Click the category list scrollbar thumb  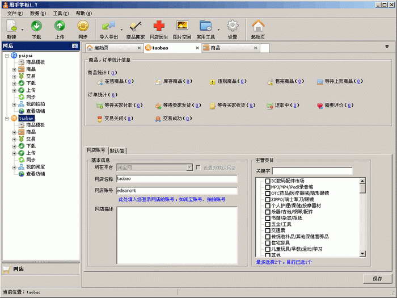tap(362, 188)
